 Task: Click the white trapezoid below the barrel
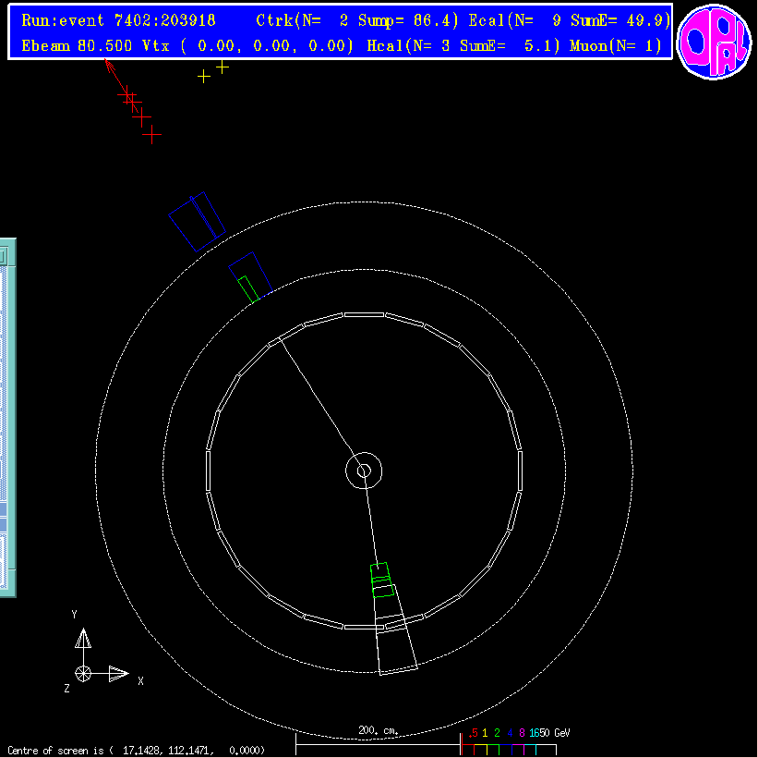pyautogui.click(x=396, y=643)
